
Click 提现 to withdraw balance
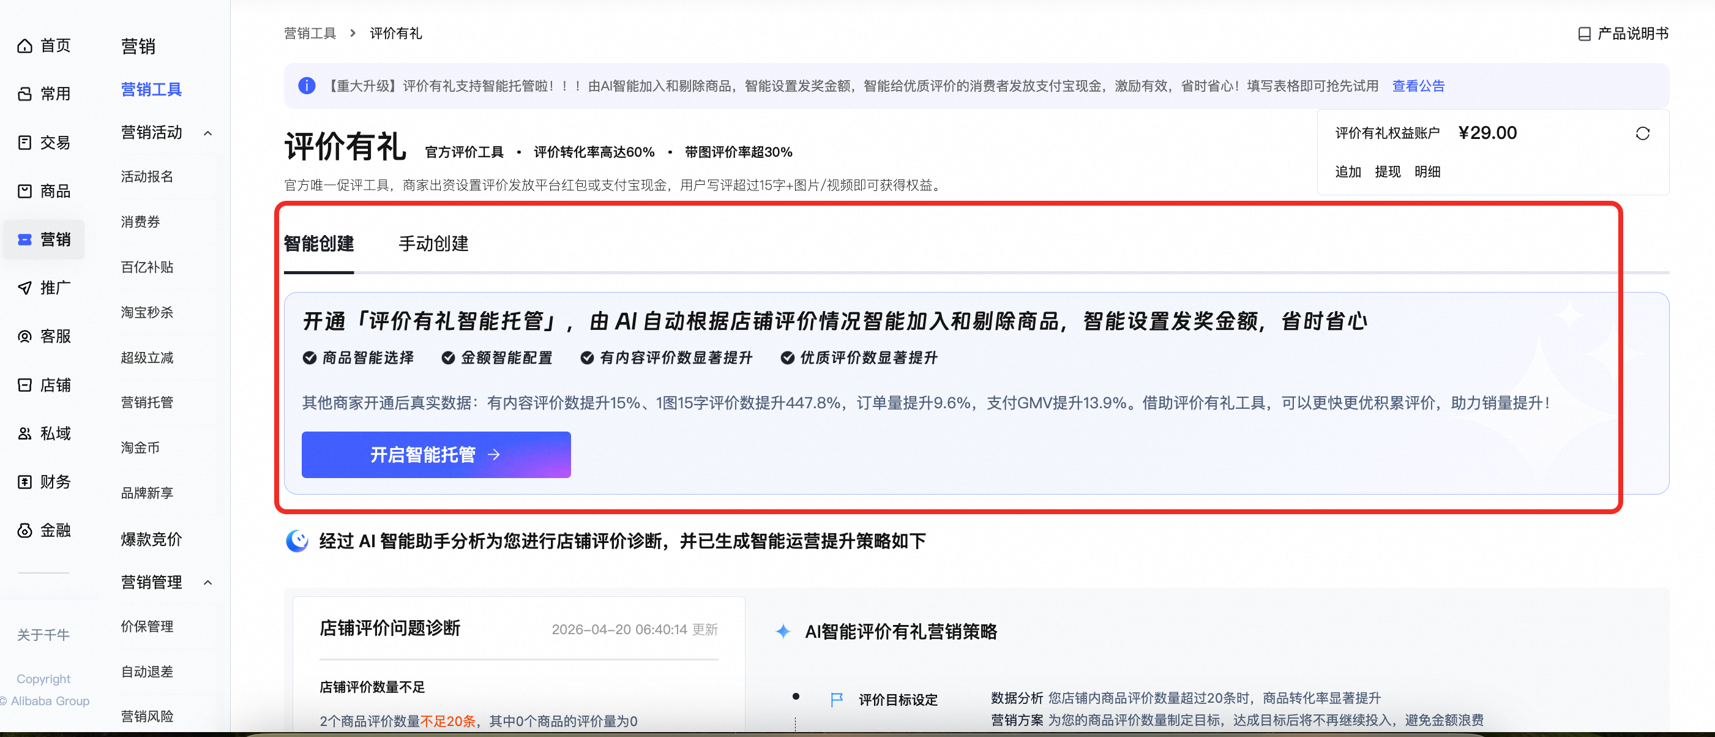(x=1388, y=172)
